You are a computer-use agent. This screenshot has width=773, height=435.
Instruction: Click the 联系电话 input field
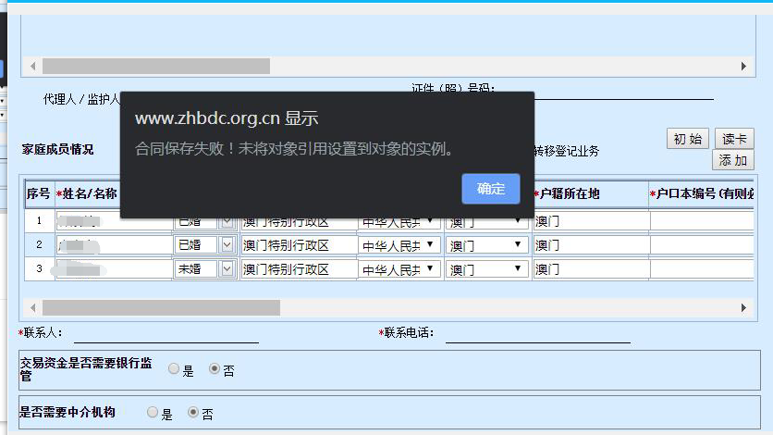[536, 333]
